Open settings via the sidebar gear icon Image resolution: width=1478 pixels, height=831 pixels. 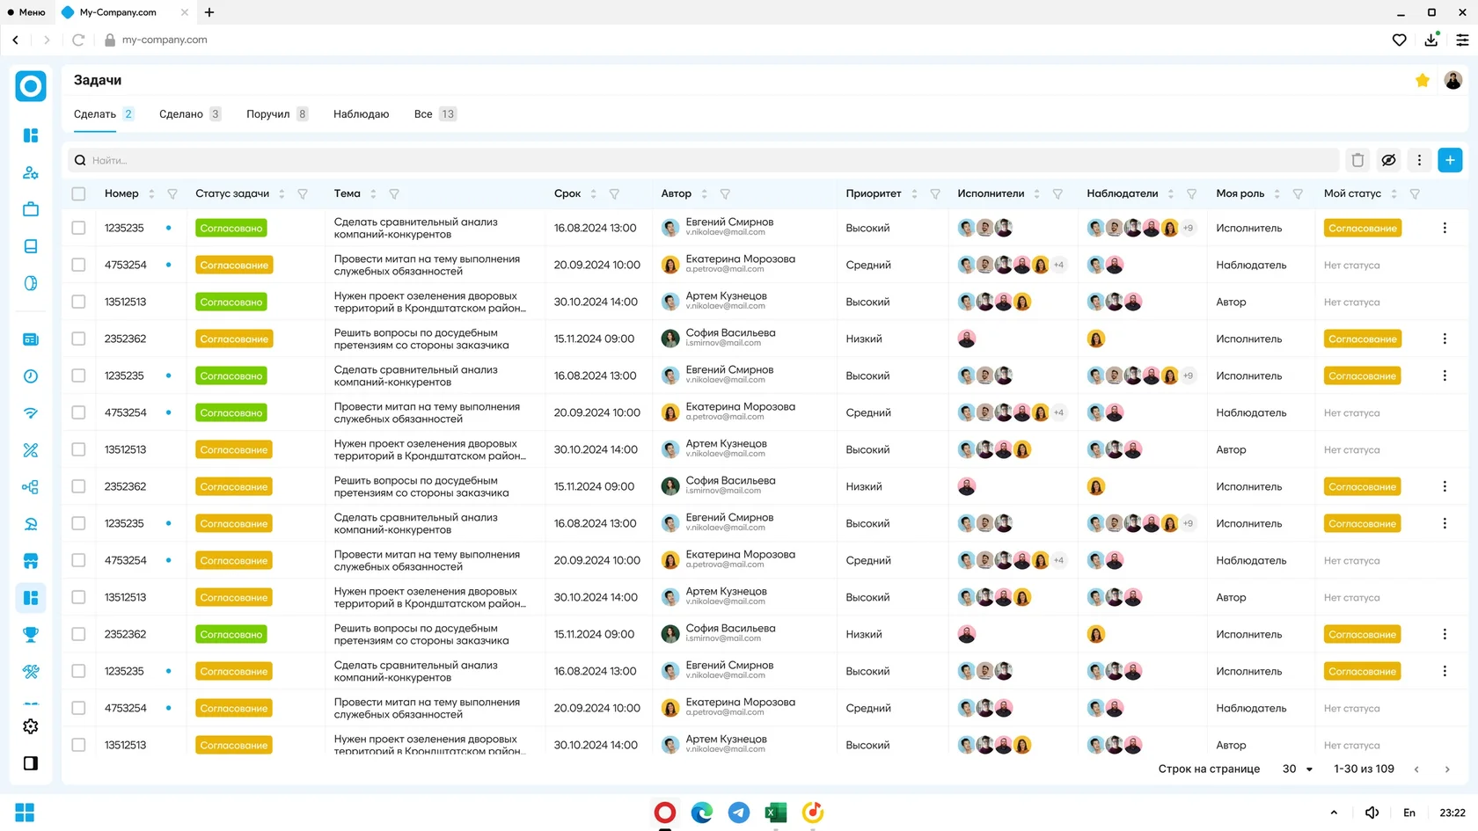(x=31, y=726)
